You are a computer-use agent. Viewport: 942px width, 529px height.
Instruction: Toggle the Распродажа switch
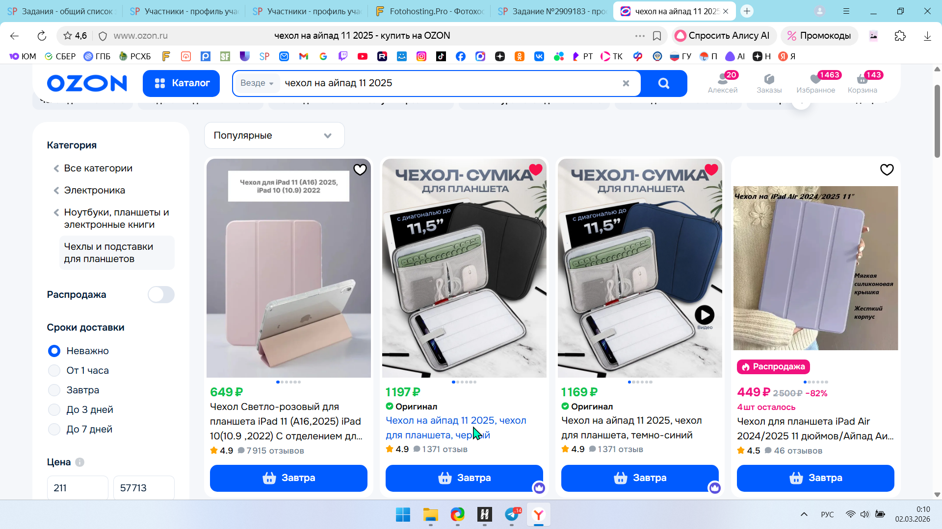click(x=161, y=295)
